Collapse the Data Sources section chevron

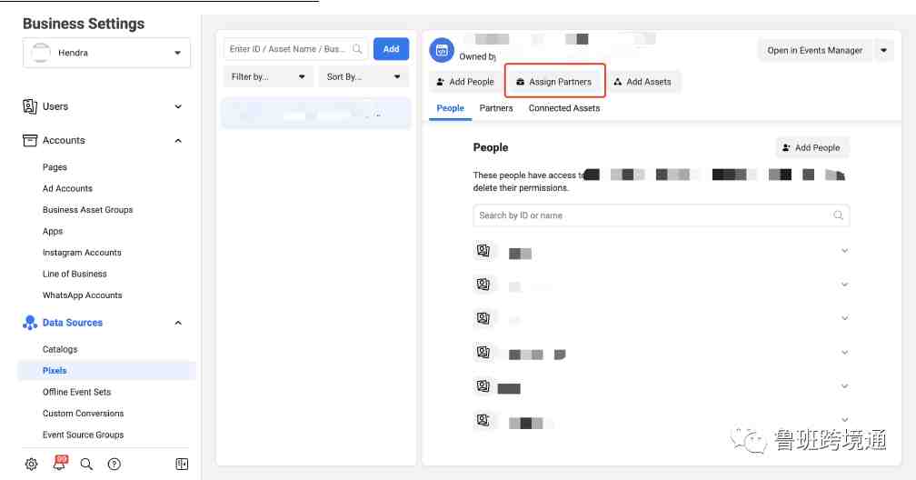178,323
